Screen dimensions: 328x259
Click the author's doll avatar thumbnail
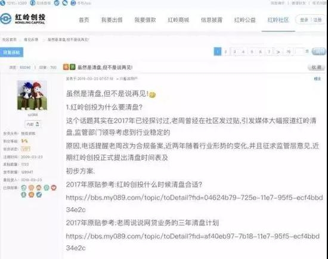point(32,95)
